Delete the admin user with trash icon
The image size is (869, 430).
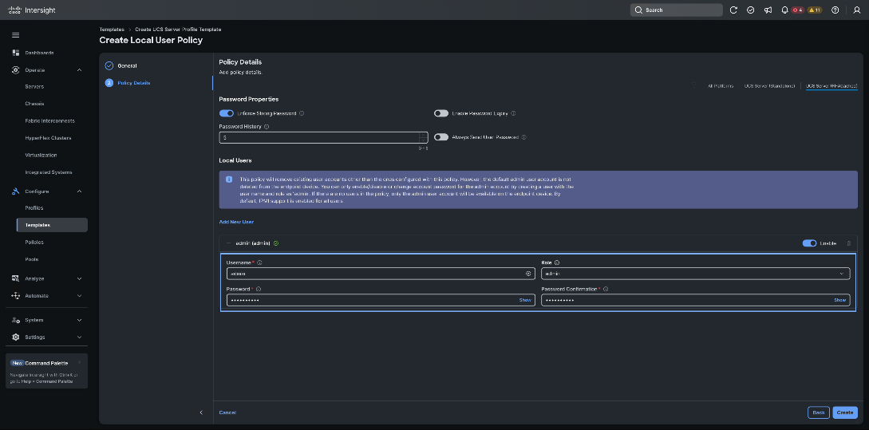click(849, 243)
